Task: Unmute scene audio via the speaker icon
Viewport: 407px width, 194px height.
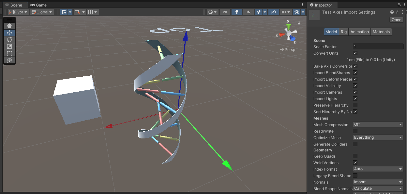Action: (x=248, y=12)
